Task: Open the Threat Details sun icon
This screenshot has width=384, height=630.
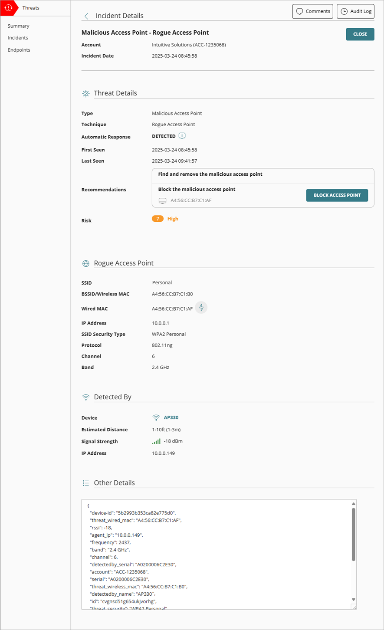Action: (x=86, y=93)
